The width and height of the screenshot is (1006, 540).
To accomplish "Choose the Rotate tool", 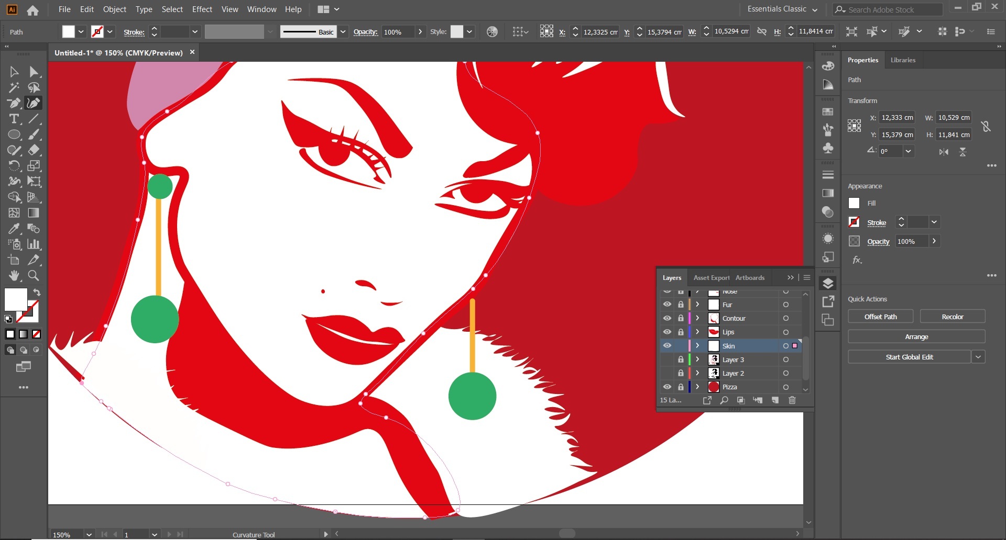I will click(x=14, y=166).
